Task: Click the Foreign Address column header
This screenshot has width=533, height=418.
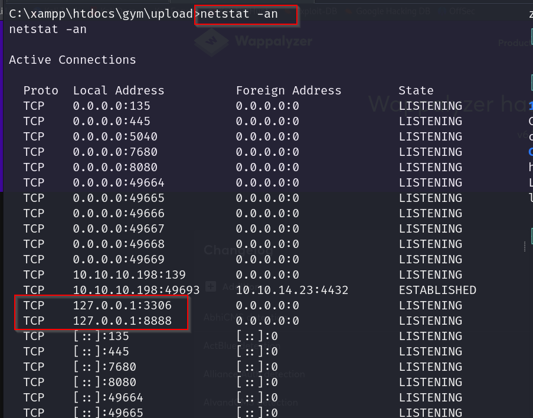Action: click(x=289, y=90)
